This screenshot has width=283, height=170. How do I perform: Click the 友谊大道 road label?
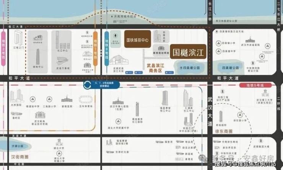click(19, 136)
